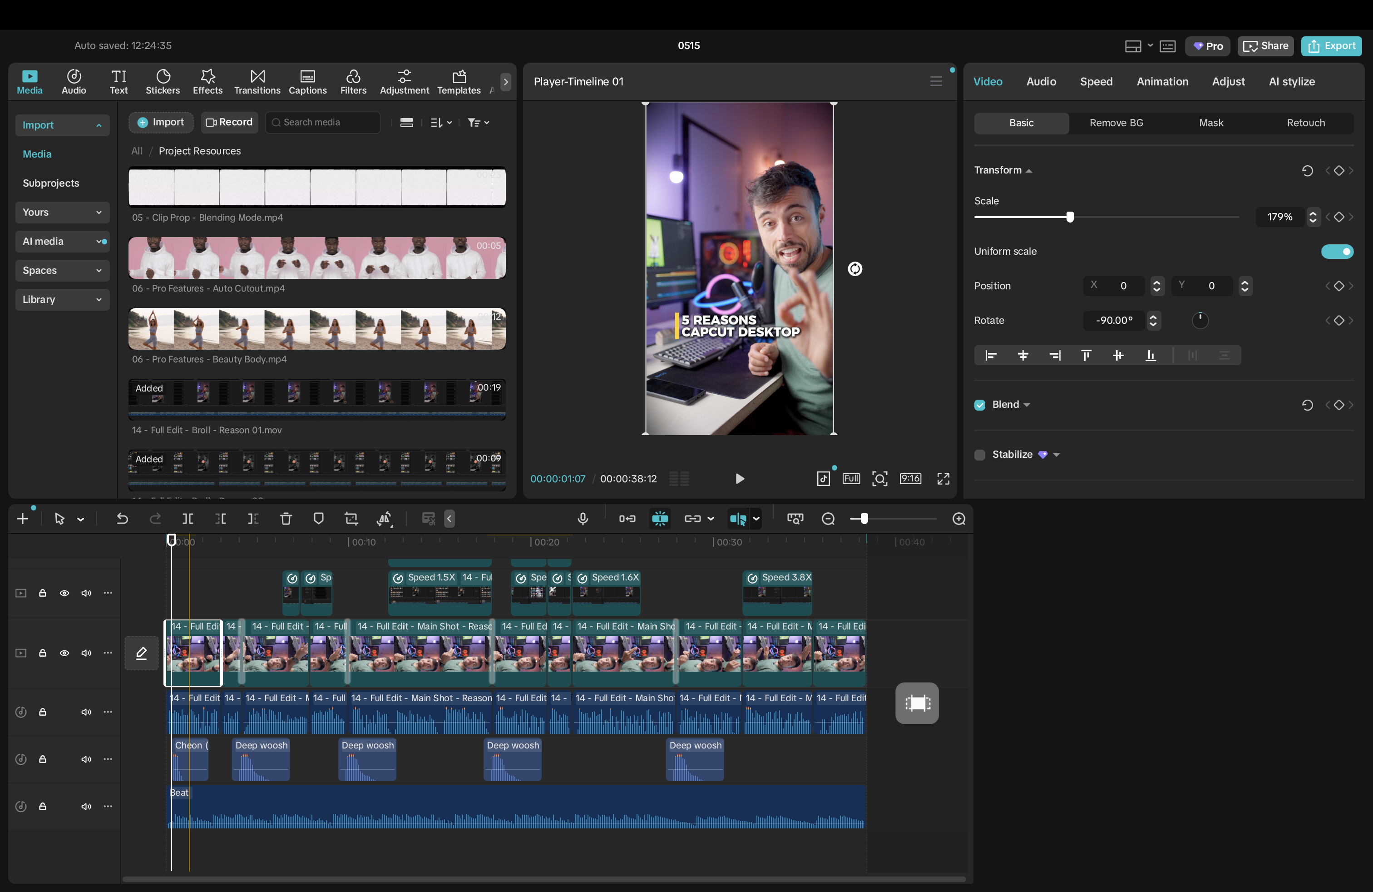Hide the main video track with eye icon
Image resolution: width=1373 pixels, height=892 pixels.
click(x=64, y=653)
